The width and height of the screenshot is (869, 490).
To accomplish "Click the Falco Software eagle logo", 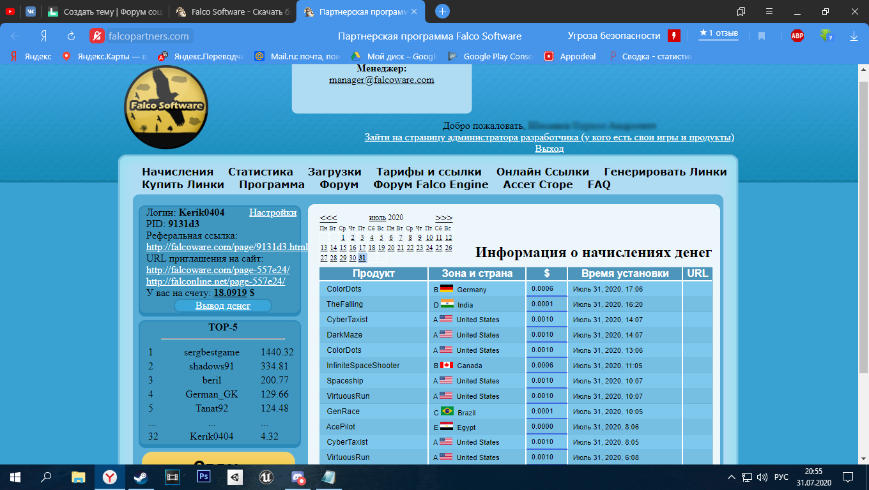I will (166, 107).
